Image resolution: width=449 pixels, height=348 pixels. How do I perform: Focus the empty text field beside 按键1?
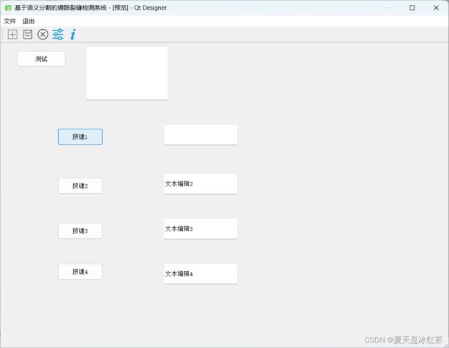[200, 135]
